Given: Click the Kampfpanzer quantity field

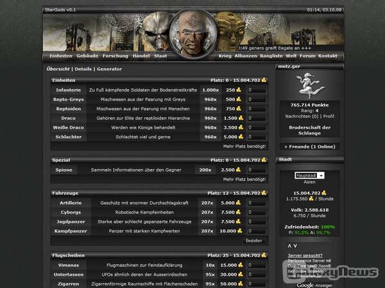Looking at the screenshot, I should pyautogui.click(x=256, y=231).
